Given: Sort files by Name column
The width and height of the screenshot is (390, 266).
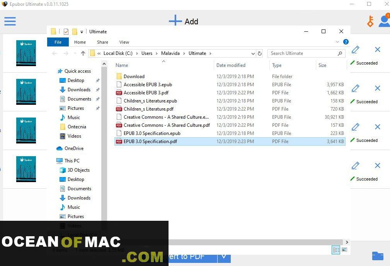Looking at the screenshot, I should tap(122, 65).
